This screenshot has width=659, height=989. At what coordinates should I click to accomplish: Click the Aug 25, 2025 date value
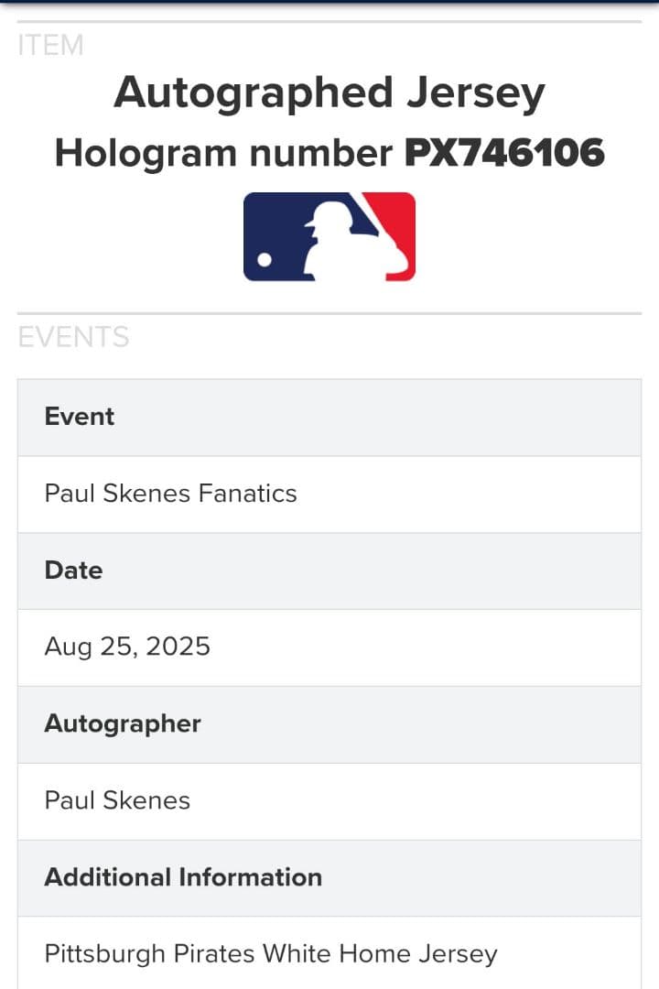[x=127, y=647]
